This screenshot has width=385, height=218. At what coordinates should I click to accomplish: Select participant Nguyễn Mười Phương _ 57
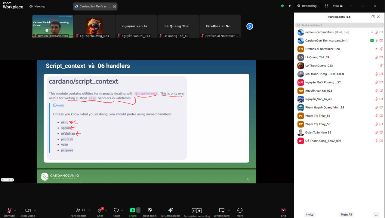click(339, 82)
